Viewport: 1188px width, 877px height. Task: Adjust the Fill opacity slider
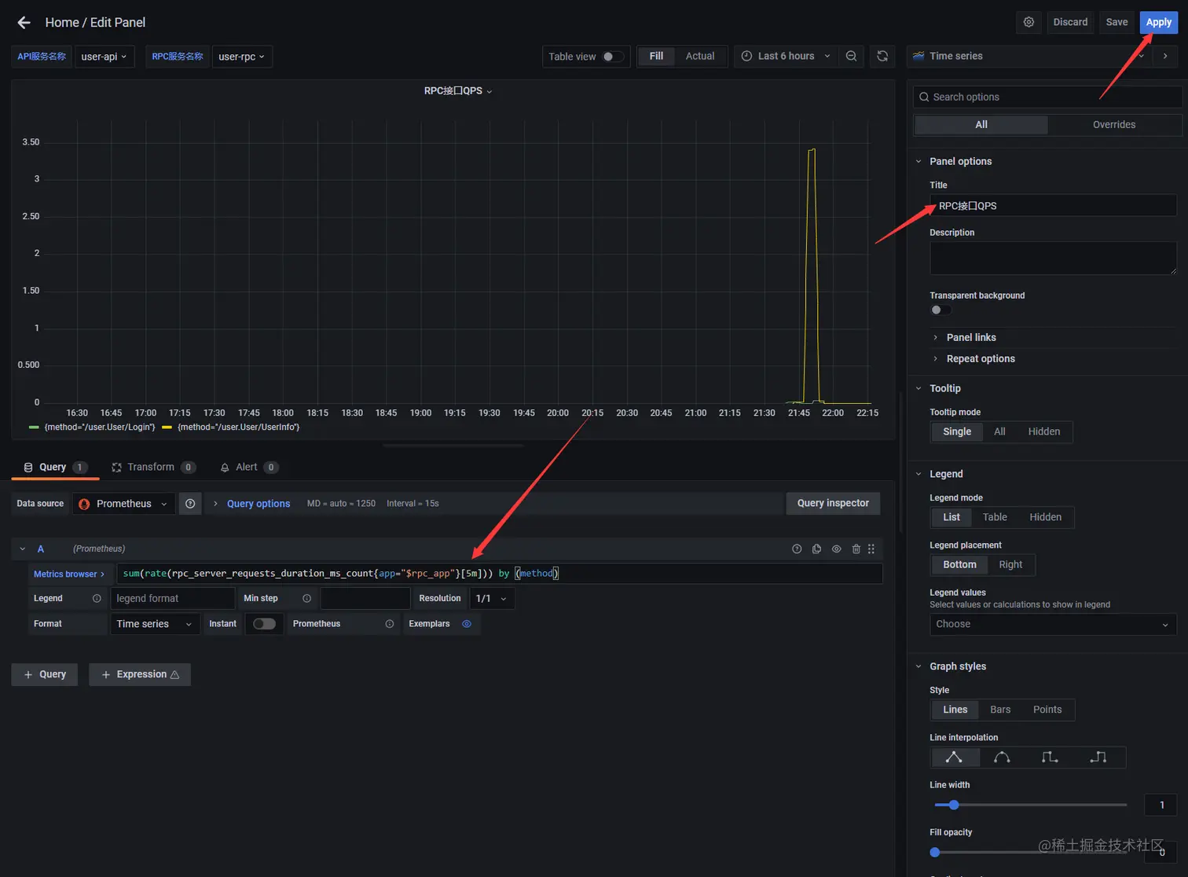click(x=1030, y=853)
